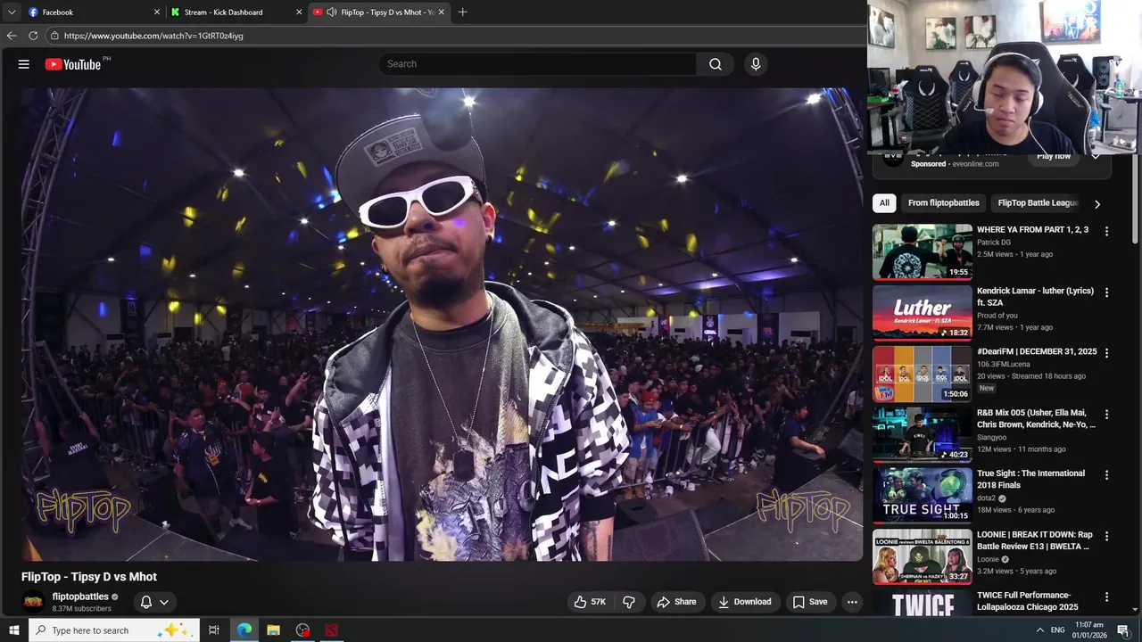Open the Dota 2 taskbar icon
The height and width of the screenshot is (642, 1142).
click(332, 630)
